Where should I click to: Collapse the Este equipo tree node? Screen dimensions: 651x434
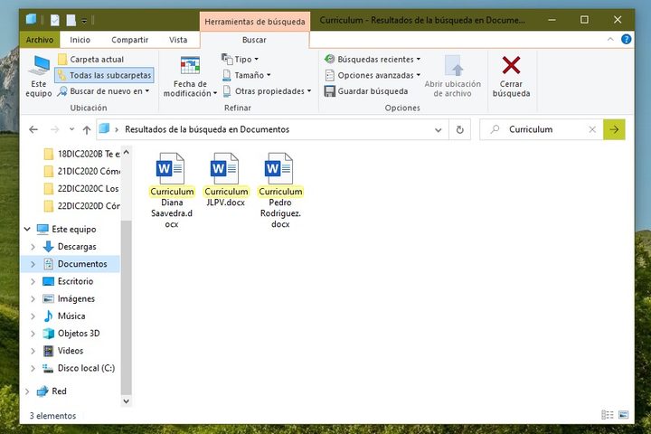pos(27,229)
